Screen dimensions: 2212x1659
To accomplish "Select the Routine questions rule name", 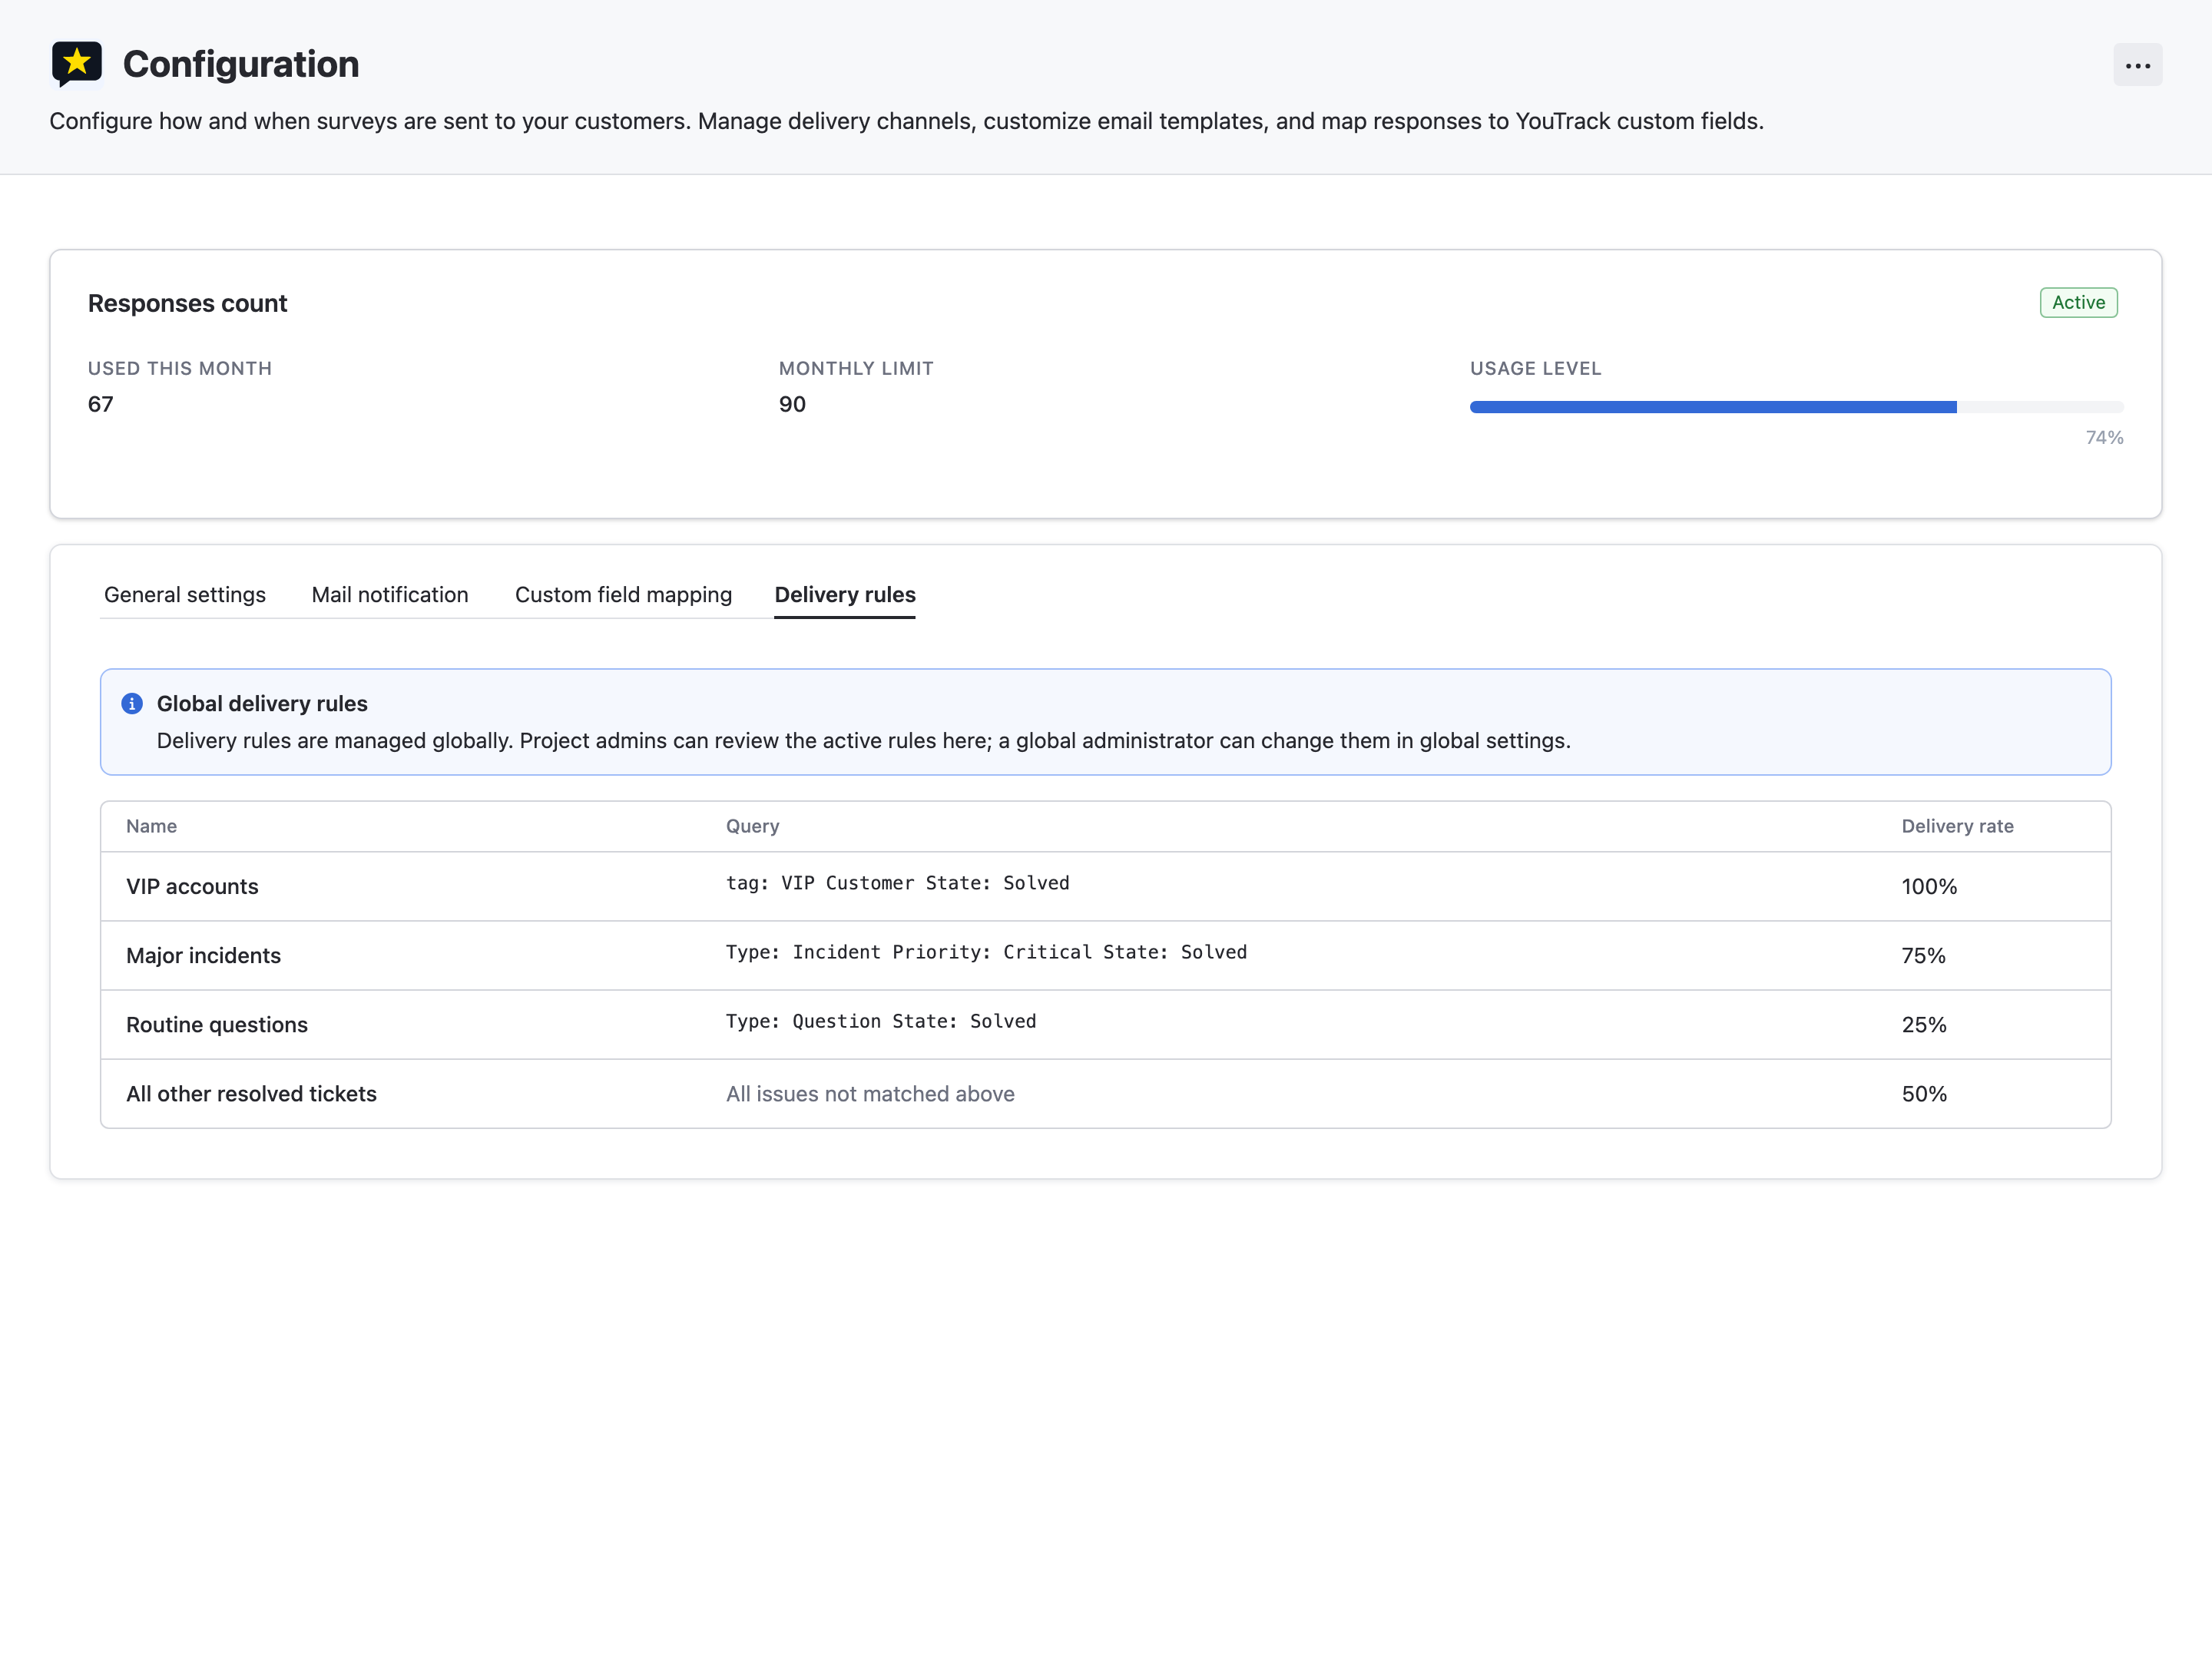I will point(217,1025).
